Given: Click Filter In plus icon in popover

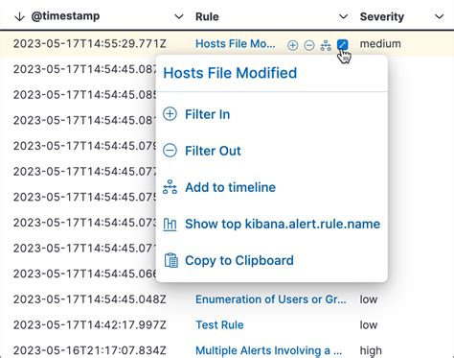Looking at the screenshot, I should [170, 114].
